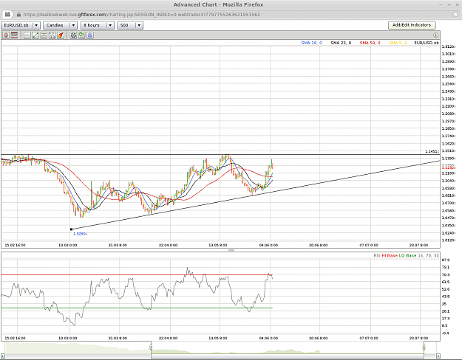This screenshot has height=360, width=462.
Task: Click the EUR/USD.sb legend label
Action: click(427, 43)
